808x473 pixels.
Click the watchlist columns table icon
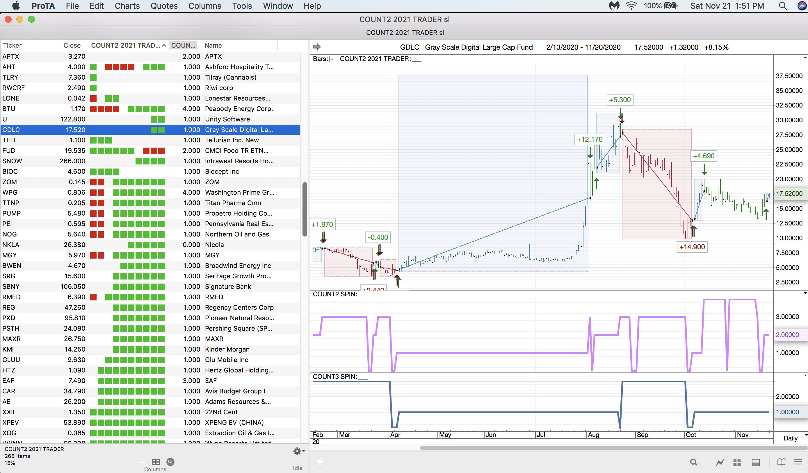(156, 462)
